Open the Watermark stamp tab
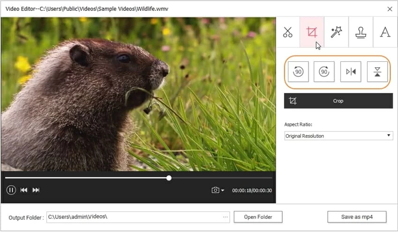Viewport: 398px width, 232px height. coord(361,32)
